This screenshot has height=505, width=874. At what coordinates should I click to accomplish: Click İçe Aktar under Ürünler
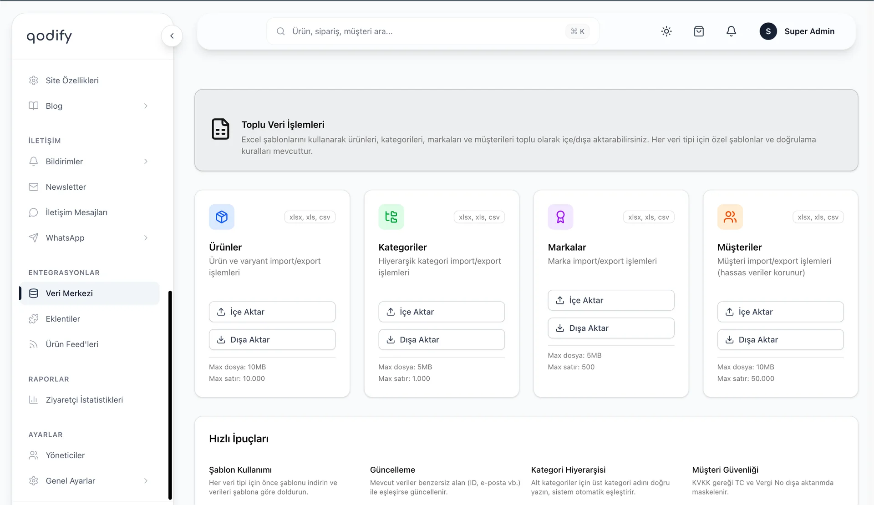tap(272, 312)
